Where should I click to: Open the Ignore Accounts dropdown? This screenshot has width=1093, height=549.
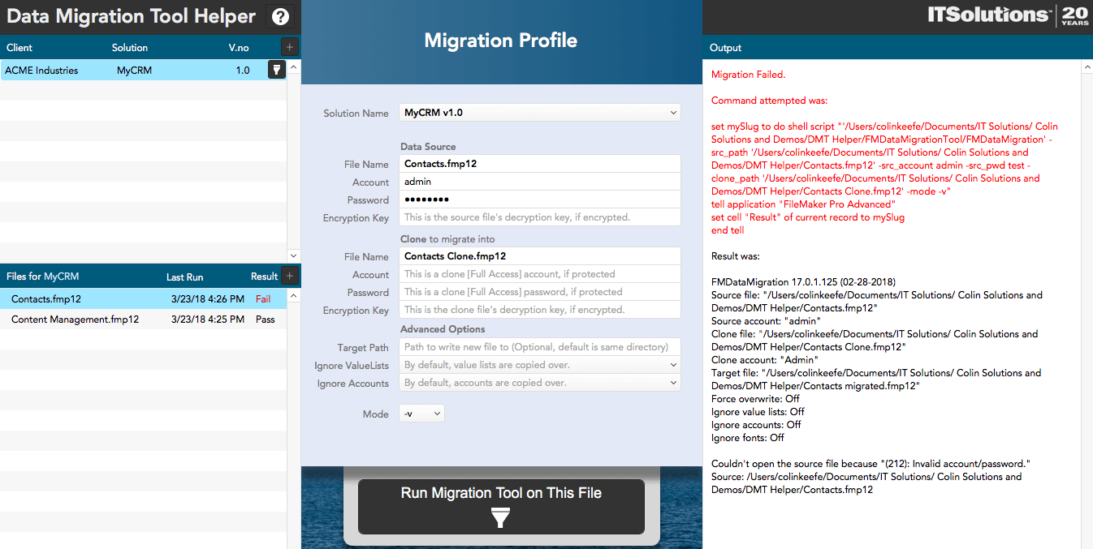coord(540,383)
